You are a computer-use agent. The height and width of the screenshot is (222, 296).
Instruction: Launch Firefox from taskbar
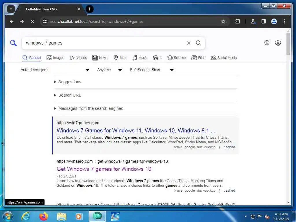pyautogui.click(x=43, y=216)
